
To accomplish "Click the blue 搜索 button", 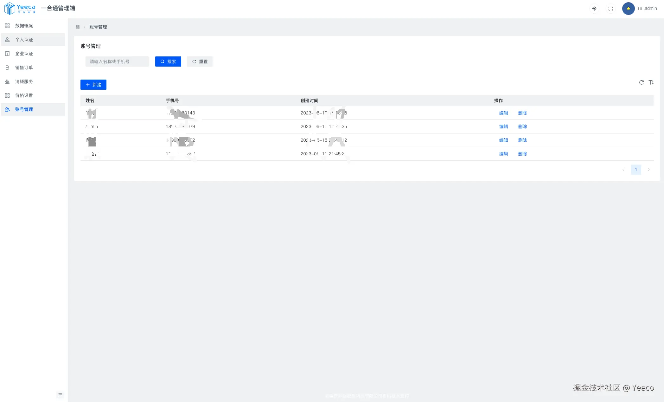I will point(168,62).
